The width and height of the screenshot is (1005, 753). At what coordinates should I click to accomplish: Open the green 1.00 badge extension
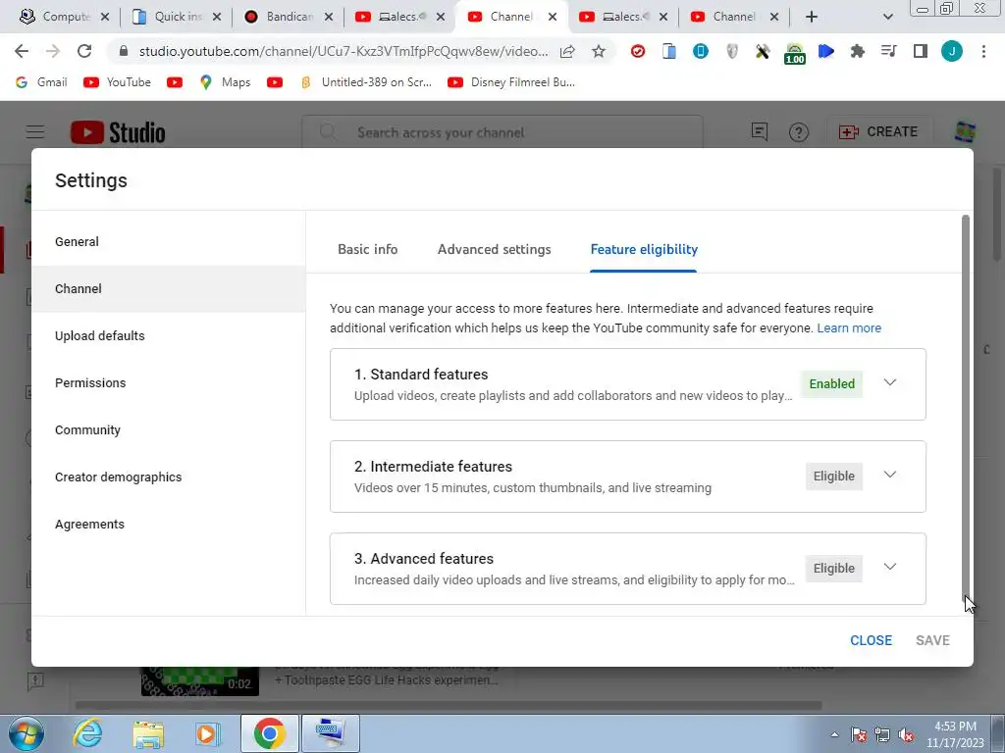(795, 53)
